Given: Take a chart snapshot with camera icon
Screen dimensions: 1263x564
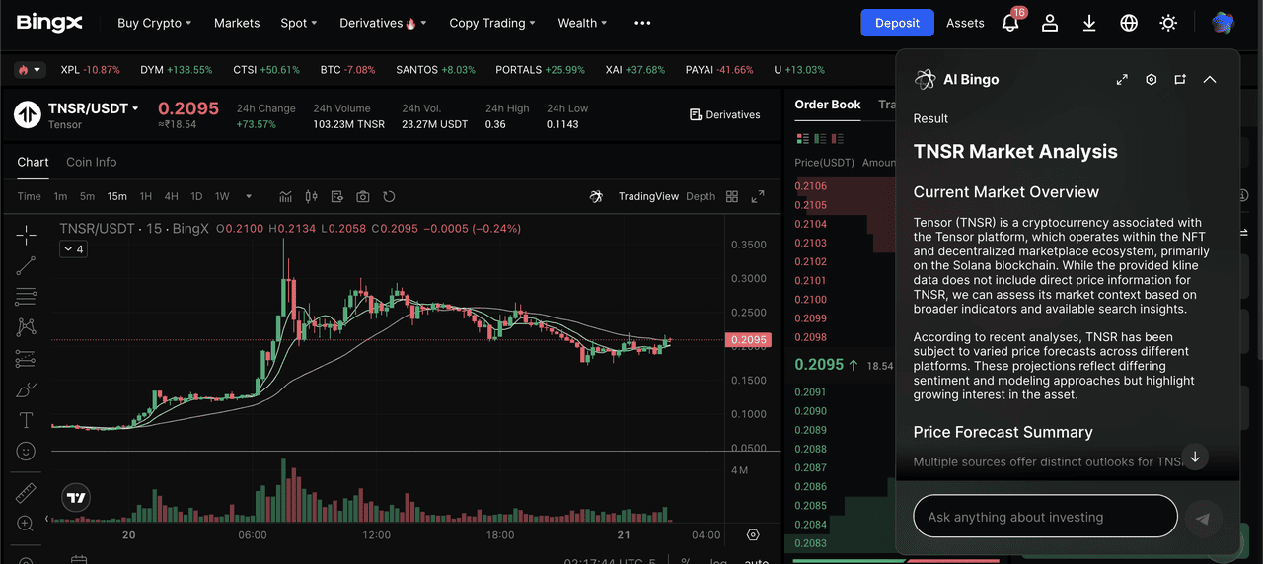Looking at the screenshot, I should tap(363, 196).
